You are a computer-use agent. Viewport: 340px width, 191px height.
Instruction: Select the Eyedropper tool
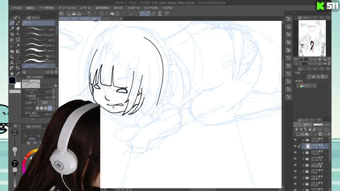click(18, 74)
